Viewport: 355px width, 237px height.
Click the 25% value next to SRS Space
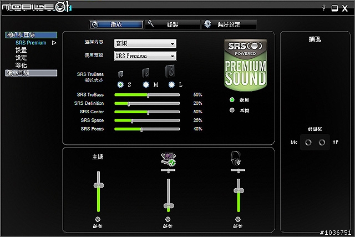[197, 120]
